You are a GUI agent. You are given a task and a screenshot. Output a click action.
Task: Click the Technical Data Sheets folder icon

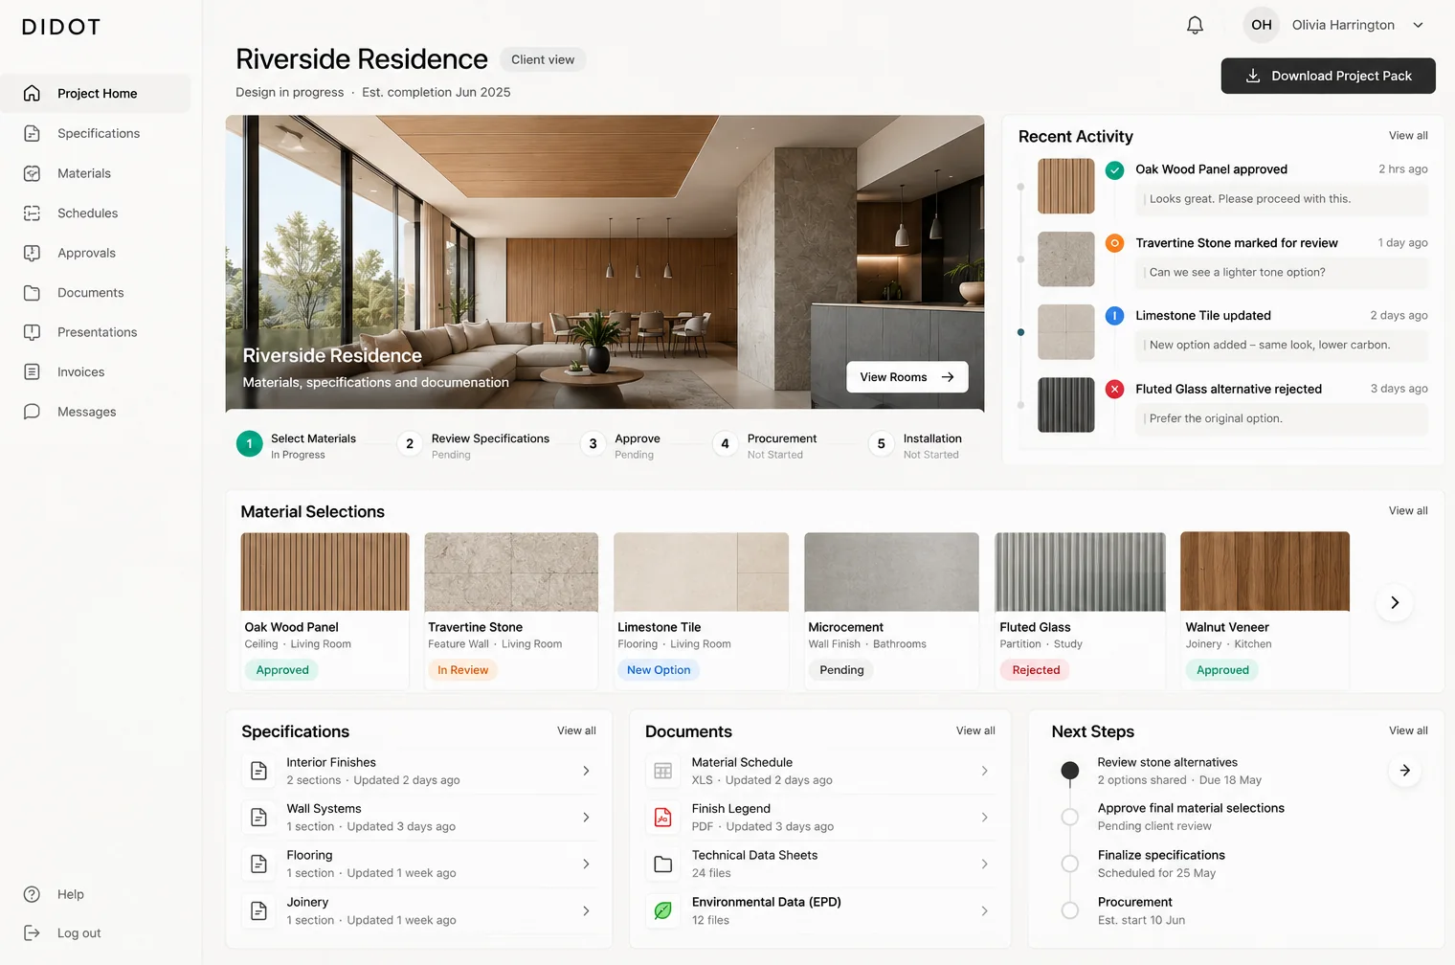(x=662, y=864)
